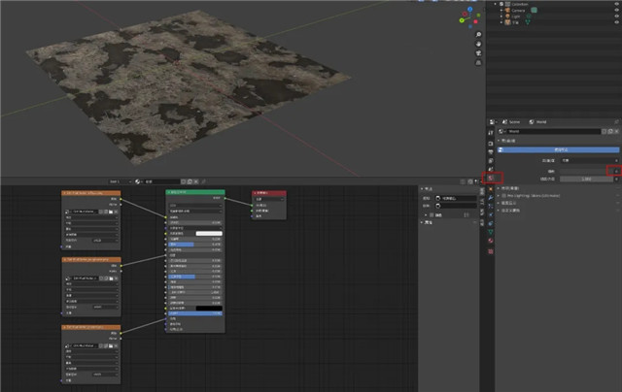Click the navigation gizmo in viewport corner
This screenshot has height=392, width=622.
471,17
